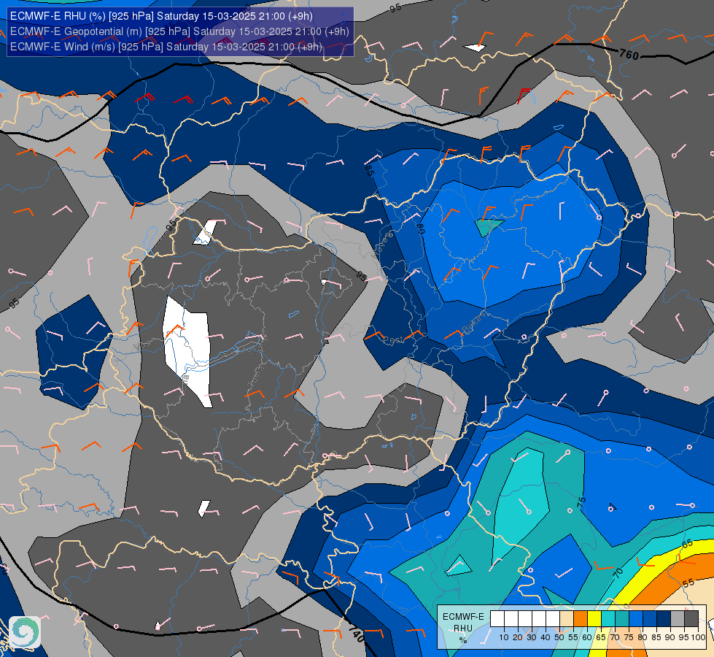Click the '70' humidity contour label on map
Image resolution: width=714 pixels, height=657 pixels.
coord(618,572)
